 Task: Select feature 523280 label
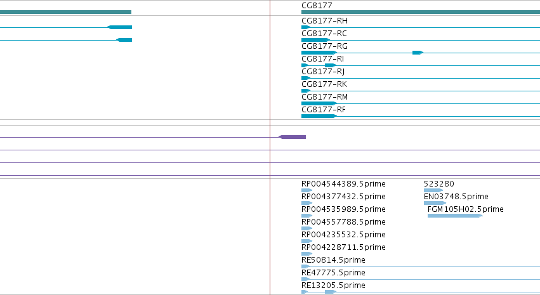click(x=439, y=184)
